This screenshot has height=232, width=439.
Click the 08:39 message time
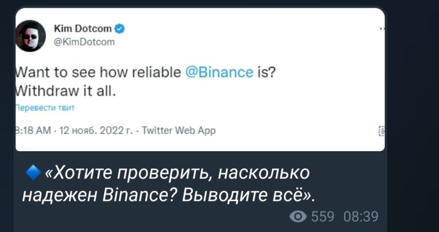point(362,216)
